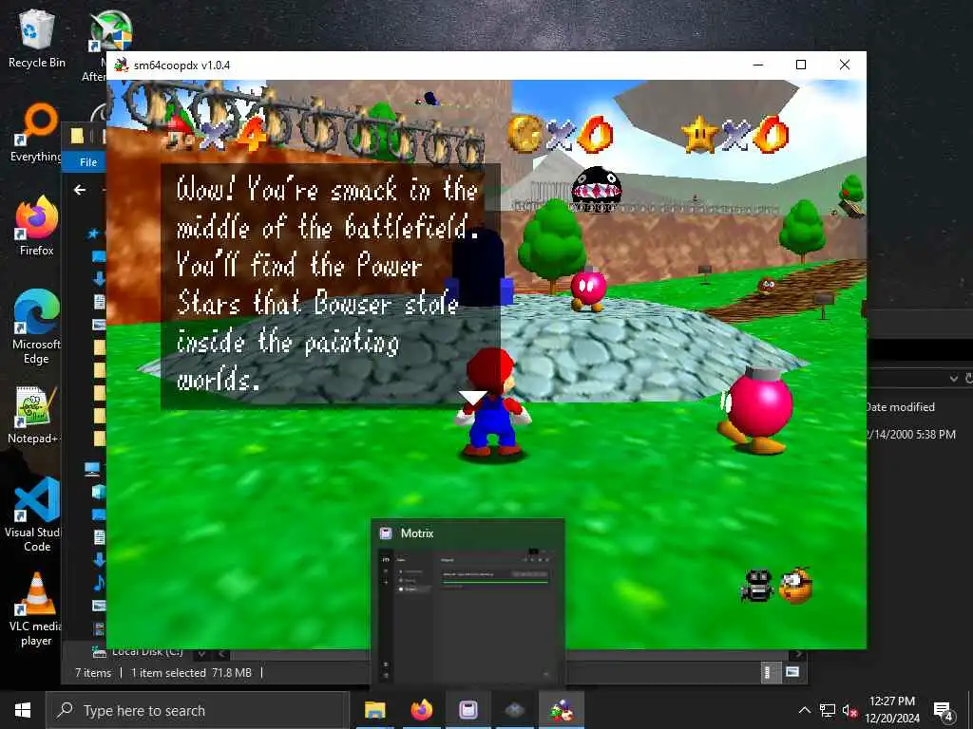This screenshot has height=729, width=973.
Task: Show hidden system tray icons
Action: pyautogui.click(x=804, y=710)
